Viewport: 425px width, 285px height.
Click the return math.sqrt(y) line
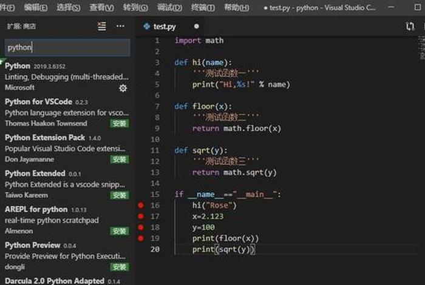(x=234, y=172)
